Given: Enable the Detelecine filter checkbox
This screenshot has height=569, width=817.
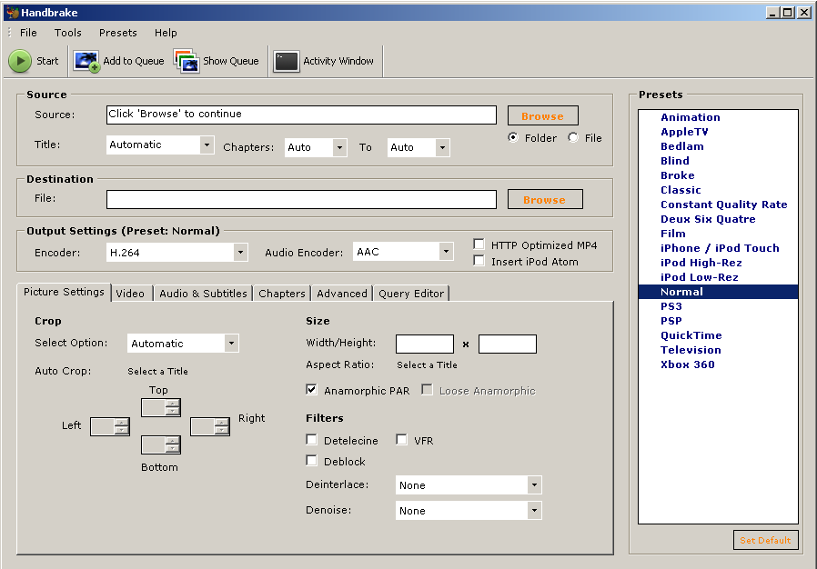Looking at the screenshot, I should point(312,440).
